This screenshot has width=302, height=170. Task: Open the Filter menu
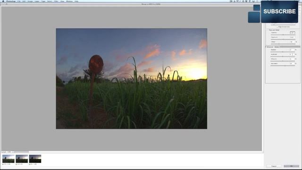(56, 1)
